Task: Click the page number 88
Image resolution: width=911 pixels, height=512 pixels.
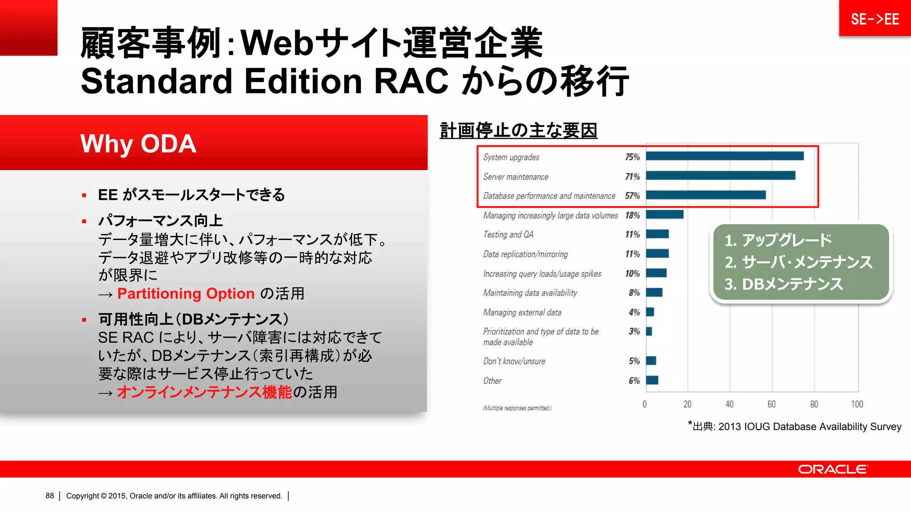Action: tap(50, 496)
